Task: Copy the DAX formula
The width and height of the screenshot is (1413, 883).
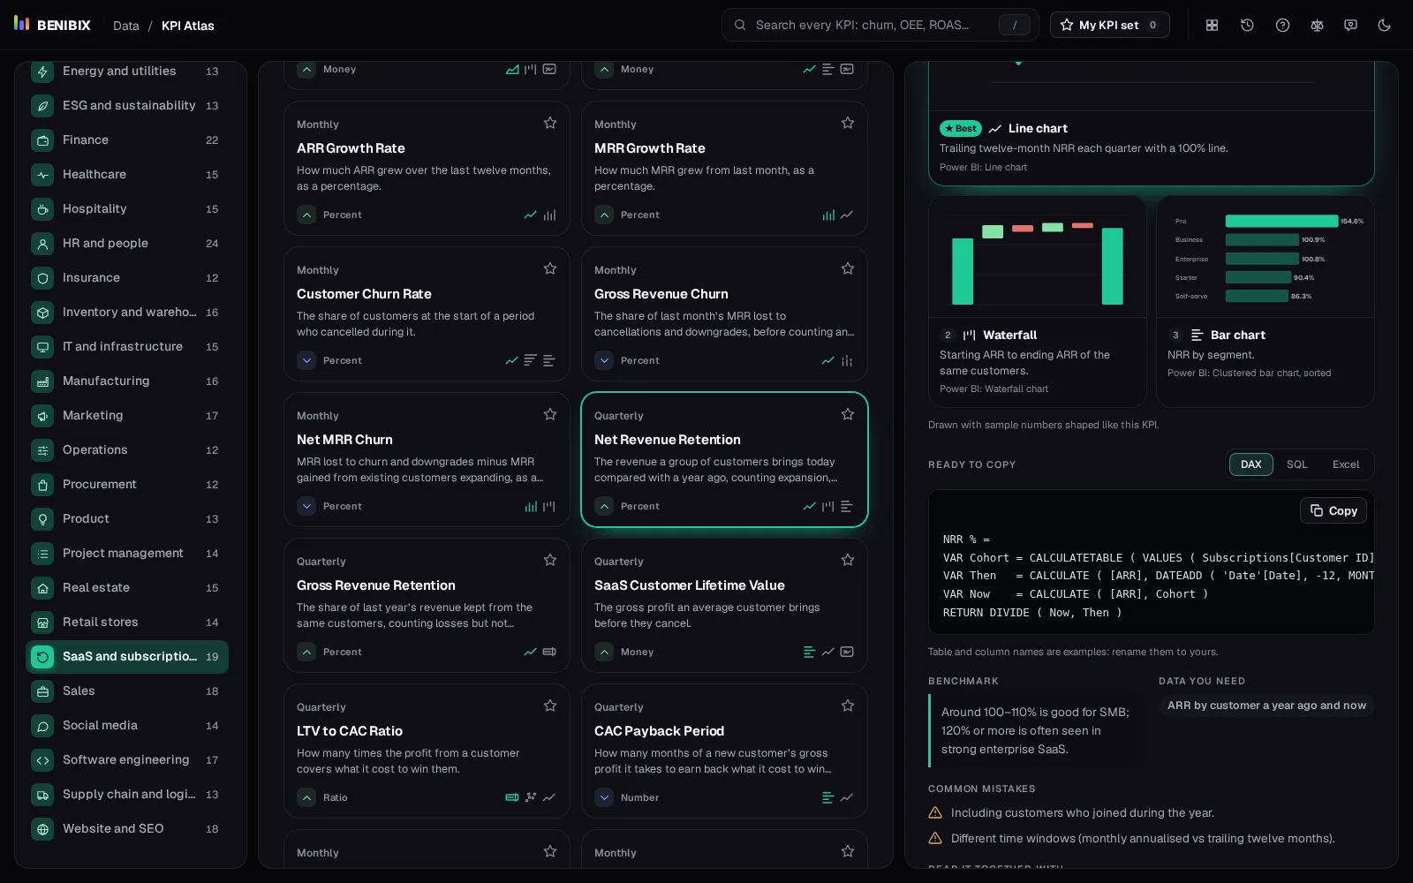Action: pyautogui.click(x=1334, y=510)
